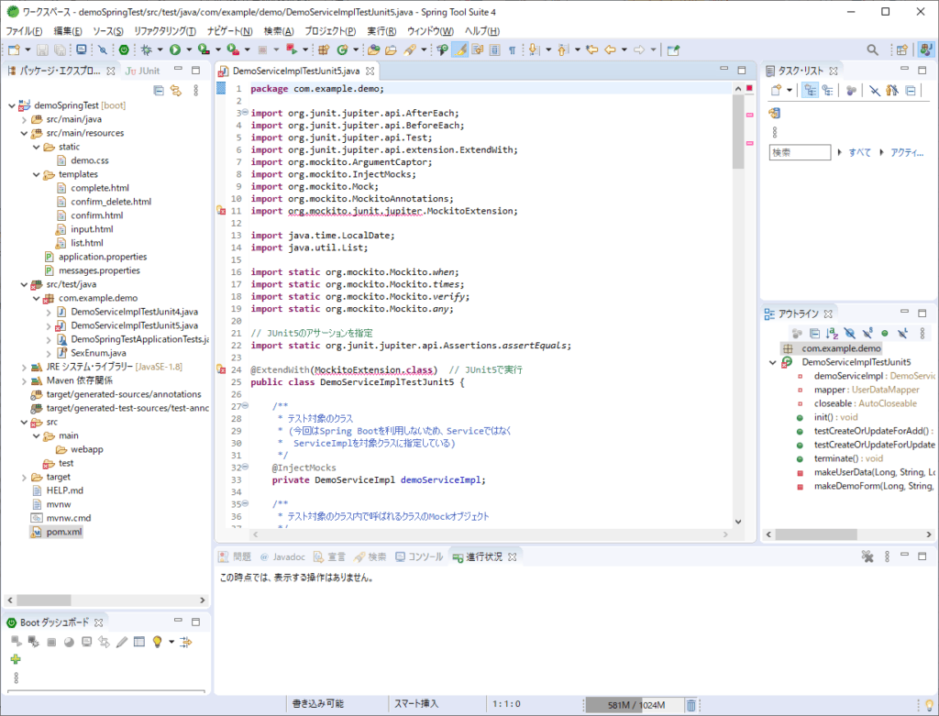Expand the src/main/java folder
This screenshot has width=939, height=716.
tap(24, 119)
